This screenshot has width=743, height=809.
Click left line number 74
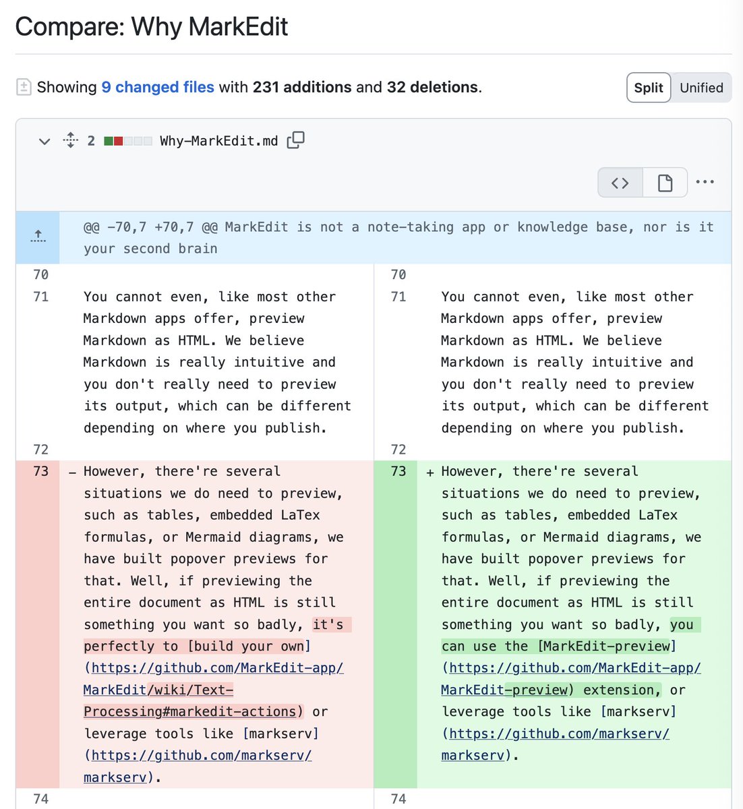[x=40, y=799]
